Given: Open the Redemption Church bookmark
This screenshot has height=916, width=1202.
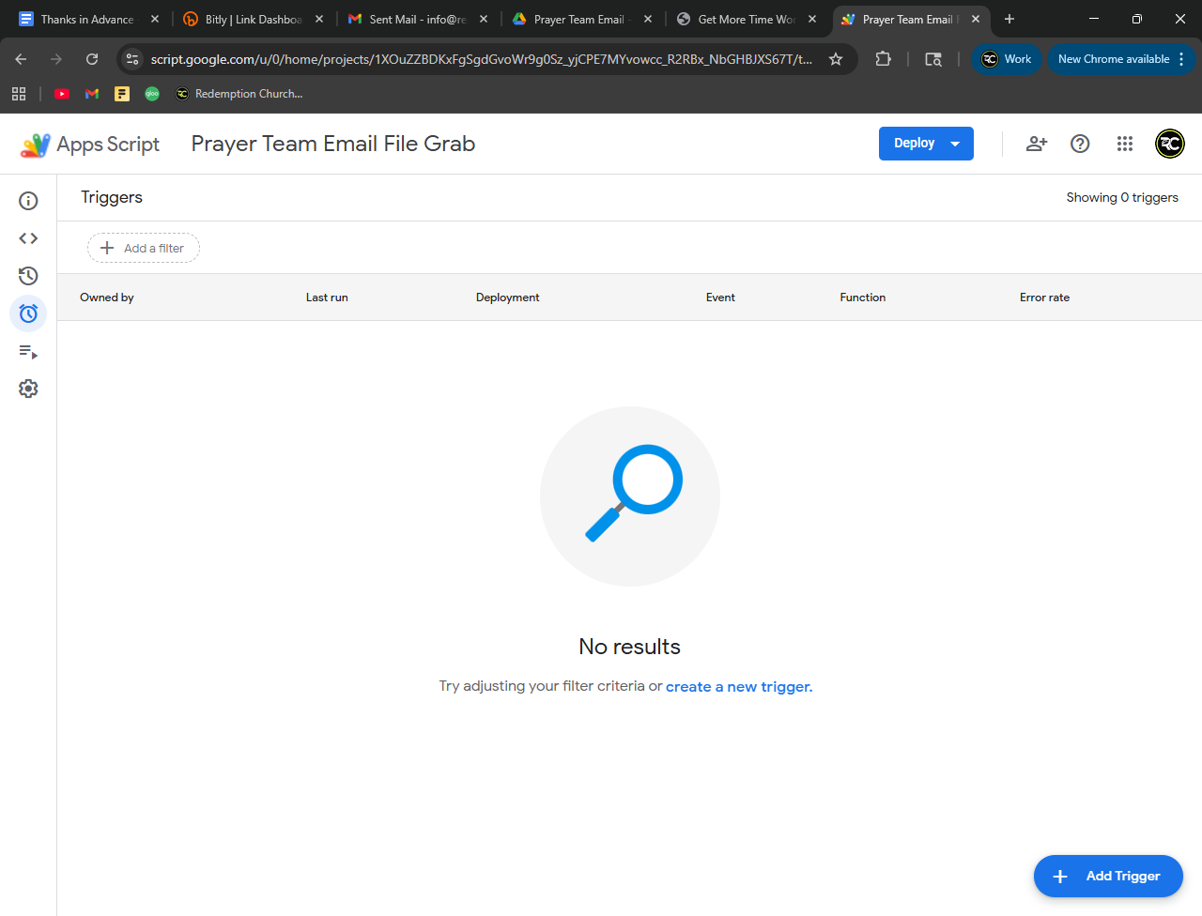Looking at the screenshot, I should (239, 94).
